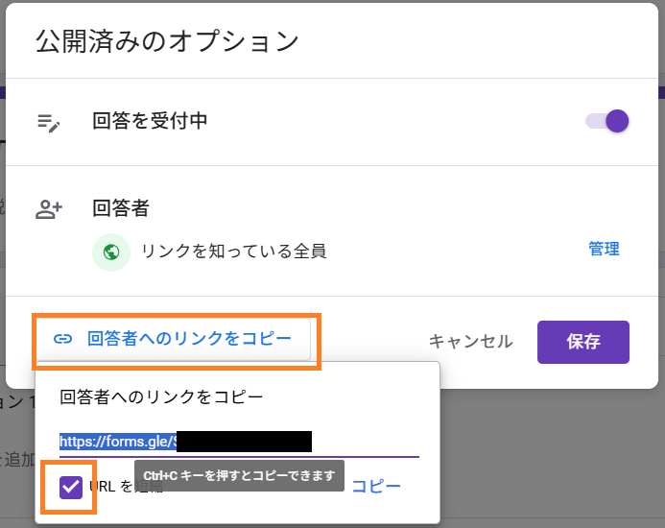The width and height of the screenshot is (665, 528).
Task: Click the 回答者 section heading
Action: click(120, 208)
